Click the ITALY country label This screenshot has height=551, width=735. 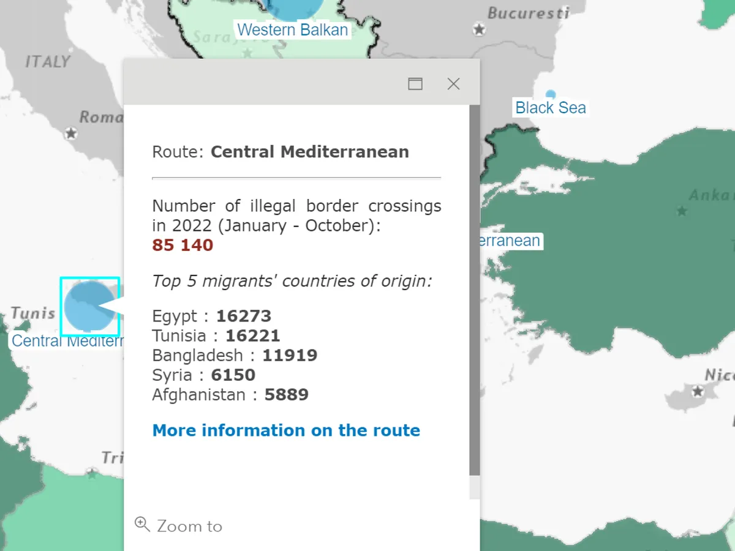(48, 62)
